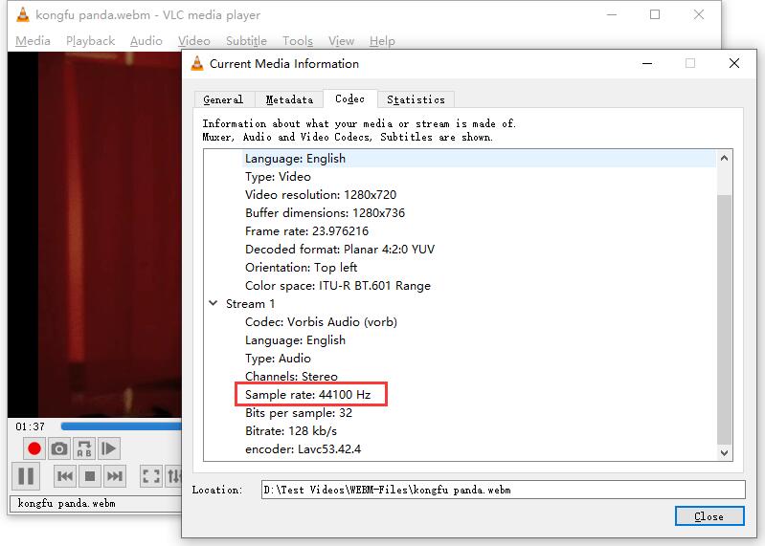Maximize the main VLC media player window
This screenshot has width=765, height=546.
point(655,14)
